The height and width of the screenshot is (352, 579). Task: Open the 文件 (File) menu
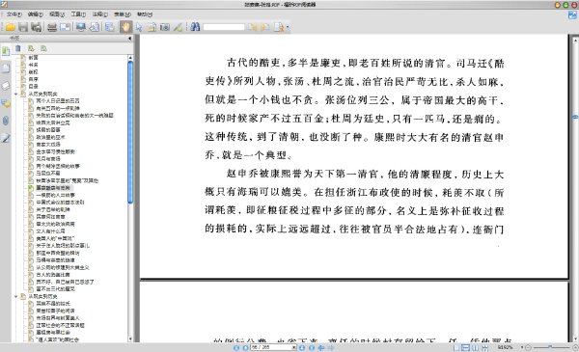click(x=14, y=14)
